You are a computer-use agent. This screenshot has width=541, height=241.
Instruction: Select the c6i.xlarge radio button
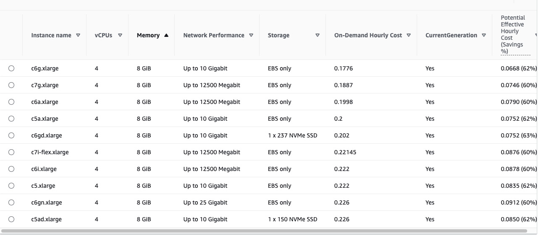click(11, 169)
